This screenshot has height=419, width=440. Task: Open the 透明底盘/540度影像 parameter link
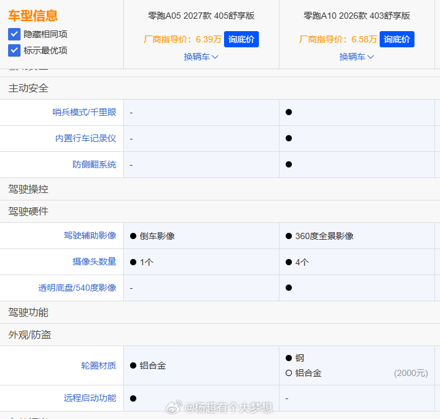pyautogui.click(x=77, y=288)
